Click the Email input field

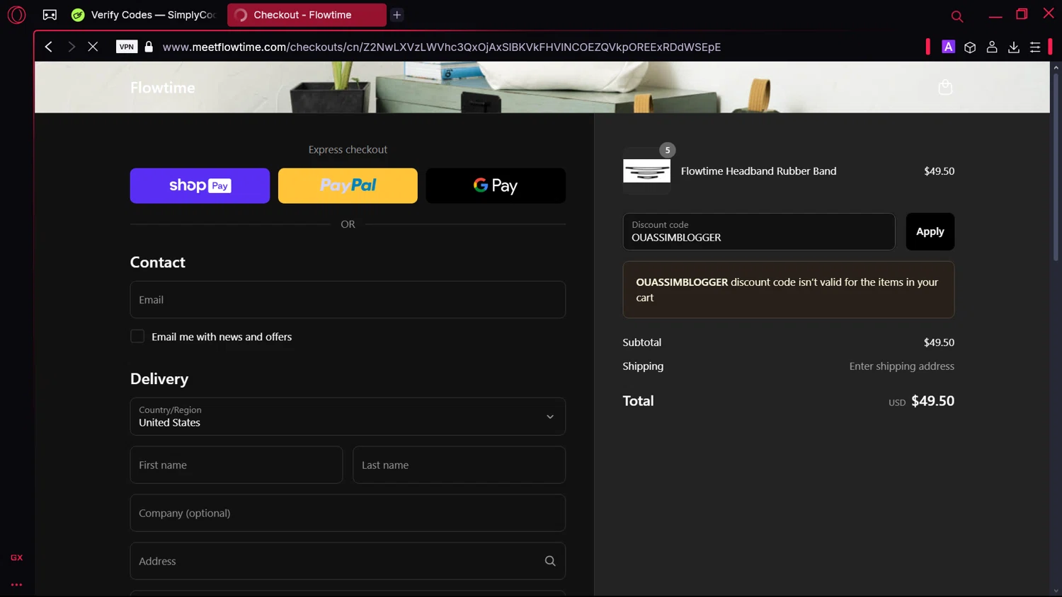coord(348,300)
